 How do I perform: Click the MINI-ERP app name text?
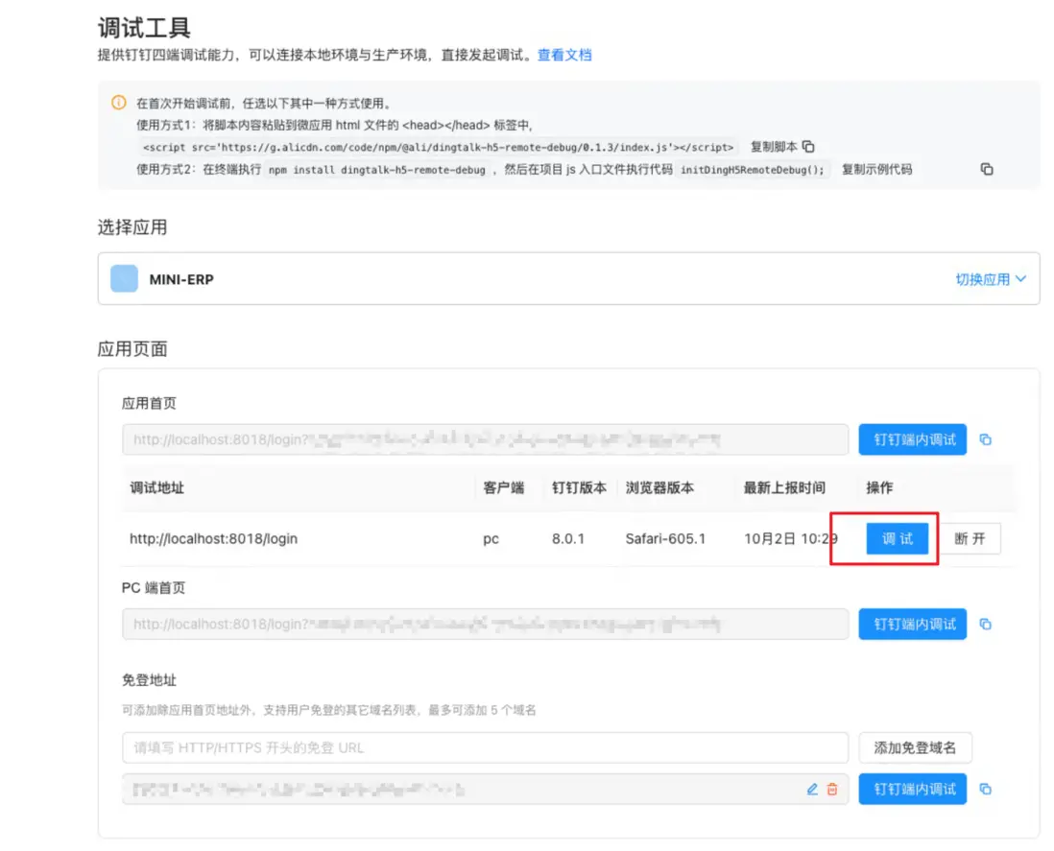(181, 279)
